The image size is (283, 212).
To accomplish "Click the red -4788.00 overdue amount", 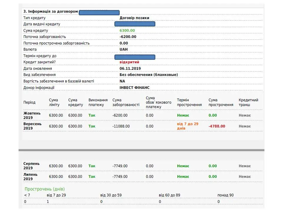I will (217, 126).
